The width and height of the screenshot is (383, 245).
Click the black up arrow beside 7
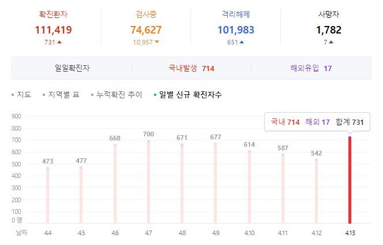click(331, 42)
